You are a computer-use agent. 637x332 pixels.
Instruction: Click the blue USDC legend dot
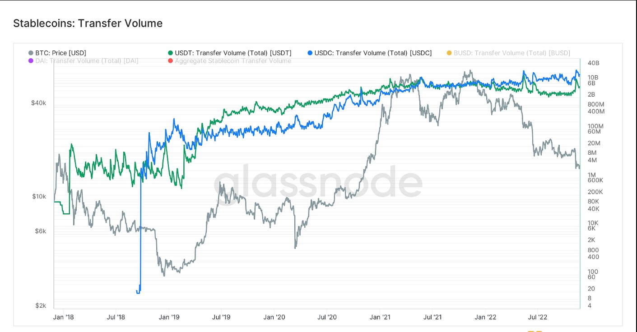tap(310, 53)
